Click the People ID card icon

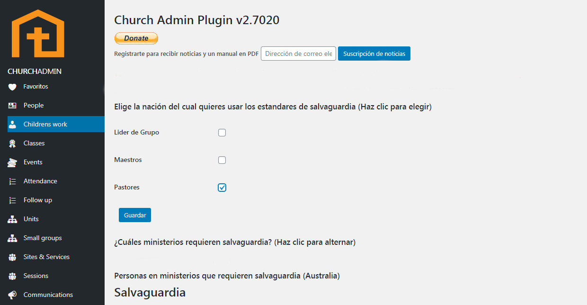pos(12,106)
